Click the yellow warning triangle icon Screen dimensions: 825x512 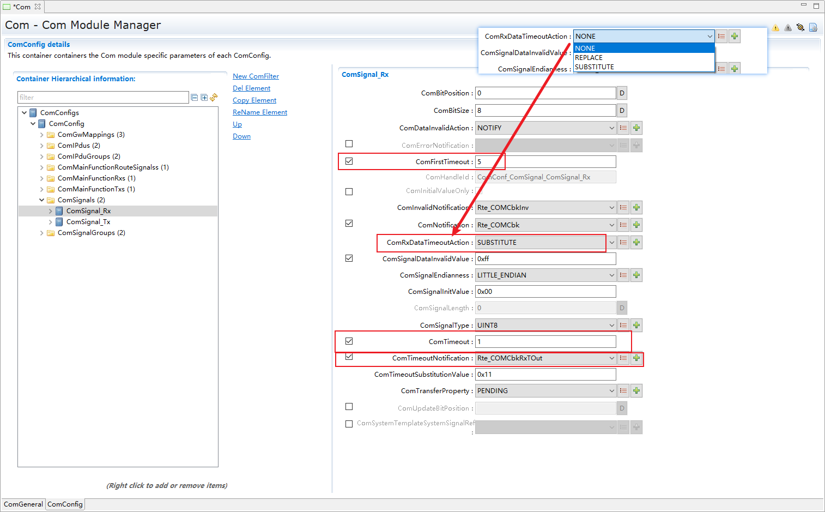[775, 28]
